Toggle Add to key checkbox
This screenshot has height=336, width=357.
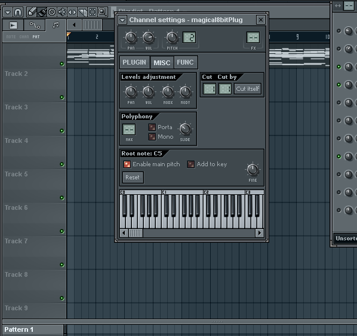click(191, 164)
